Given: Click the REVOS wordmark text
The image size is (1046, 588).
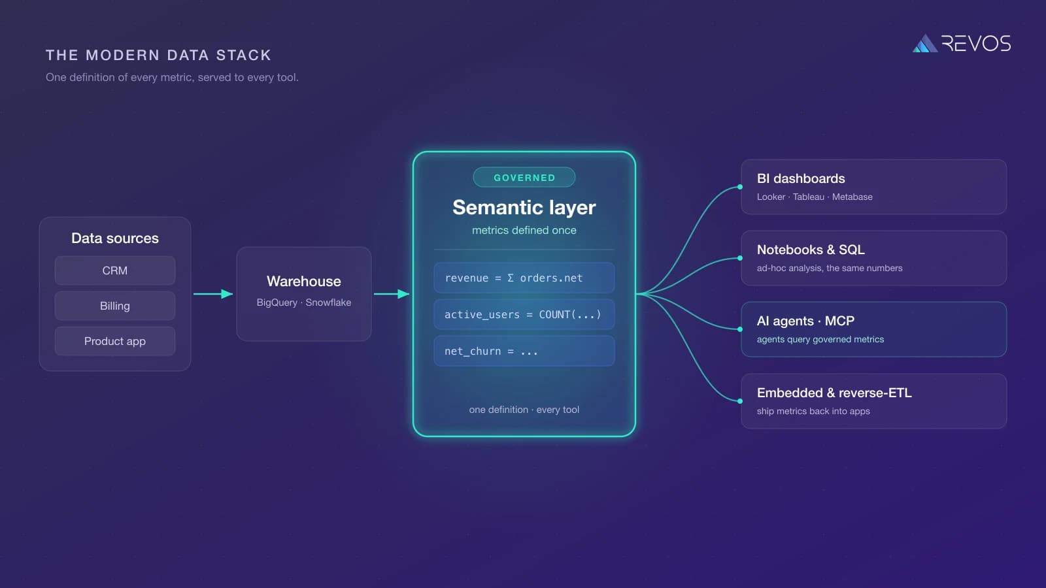Looking at the screenshot, I should point(976,44).
